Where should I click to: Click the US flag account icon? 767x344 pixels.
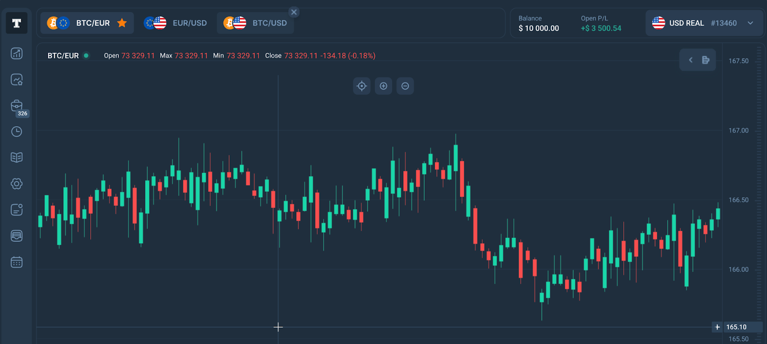[659, 23]
